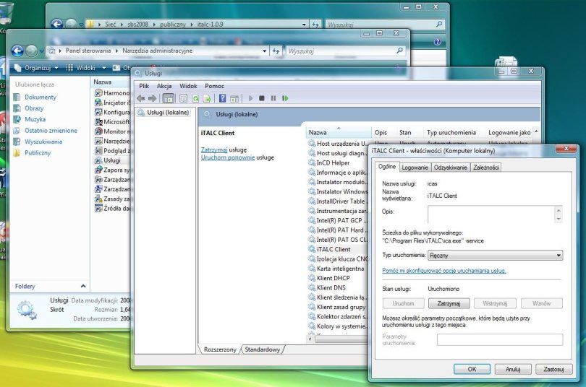Click the Uruchom ponownie usługę link
This screenshot has height=387, width=586.
coord(226,157)
